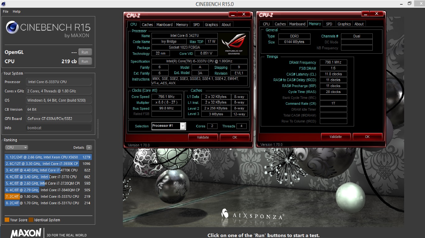The image size is (425, 238).
Task: Click the Cinebench R15 logo sphere icon
Action: click(12, 28)
